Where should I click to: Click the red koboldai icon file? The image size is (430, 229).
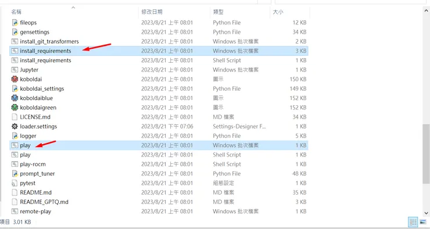pyautogui.click(x=15, y=79)
